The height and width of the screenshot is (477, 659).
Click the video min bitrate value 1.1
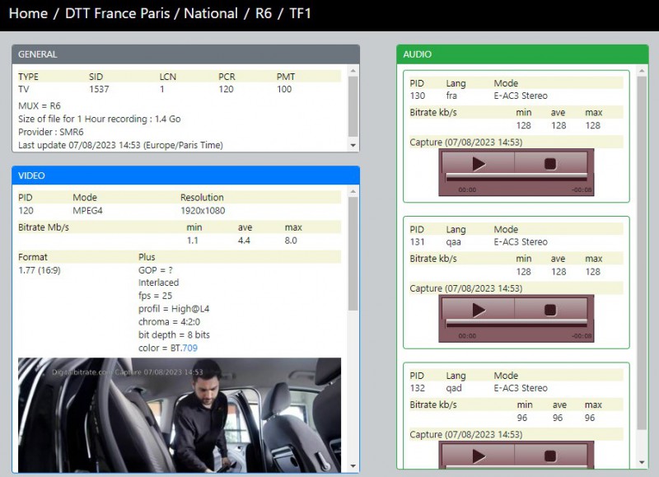pos(193,241)
